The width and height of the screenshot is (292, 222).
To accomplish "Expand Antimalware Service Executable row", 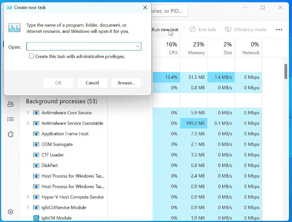I will tap(28, 123).
